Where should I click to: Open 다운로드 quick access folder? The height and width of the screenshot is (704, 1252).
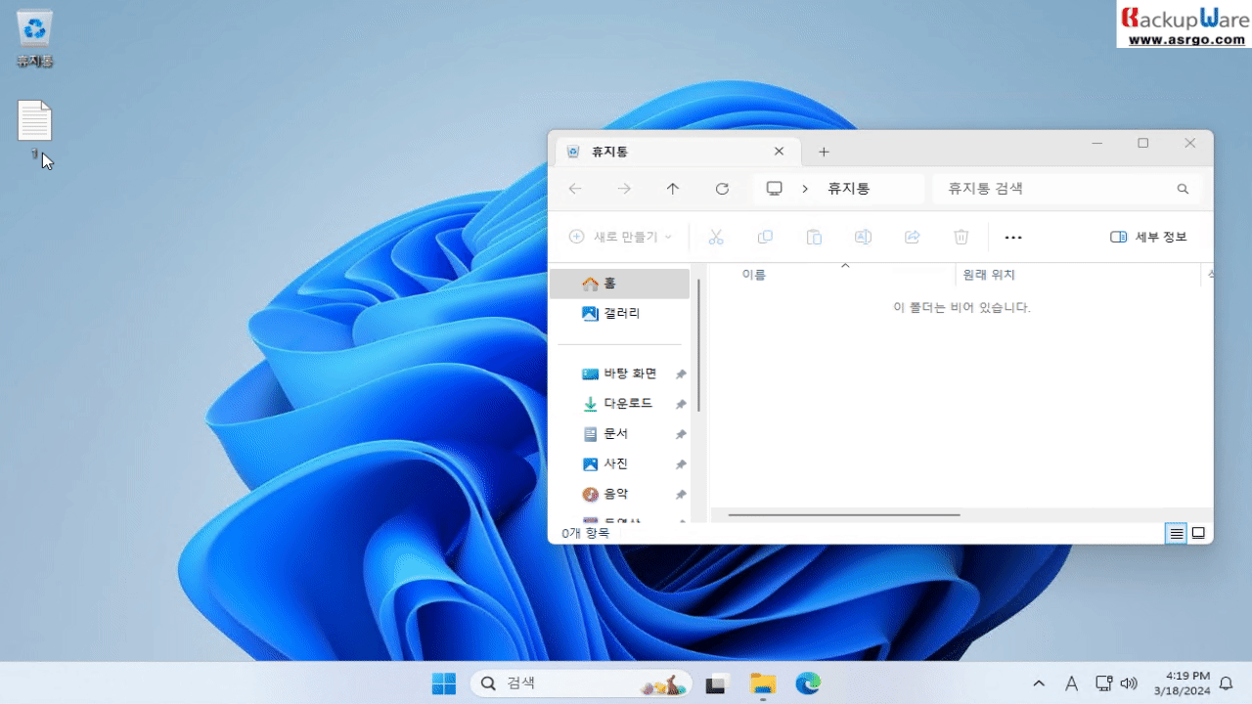coord(619,404)
